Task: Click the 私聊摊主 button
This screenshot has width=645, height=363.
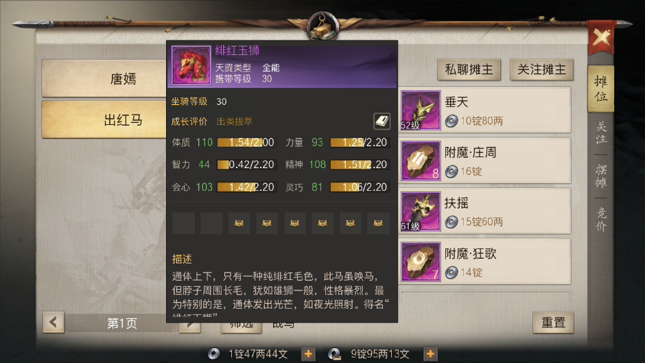Action: tap(469, 69)
